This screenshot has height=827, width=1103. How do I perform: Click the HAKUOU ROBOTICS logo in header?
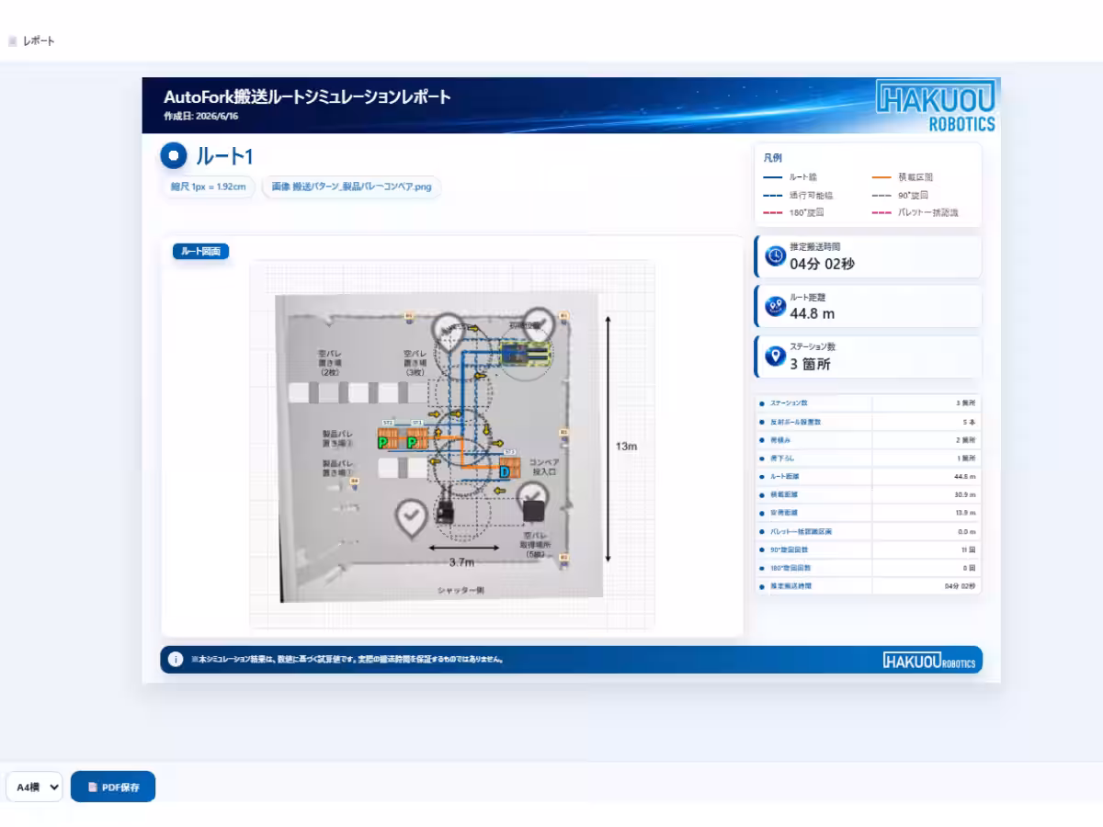pos(937,106)
